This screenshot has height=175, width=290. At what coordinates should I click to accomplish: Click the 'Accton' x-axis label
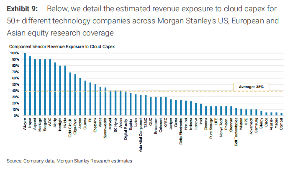point(80,123)
